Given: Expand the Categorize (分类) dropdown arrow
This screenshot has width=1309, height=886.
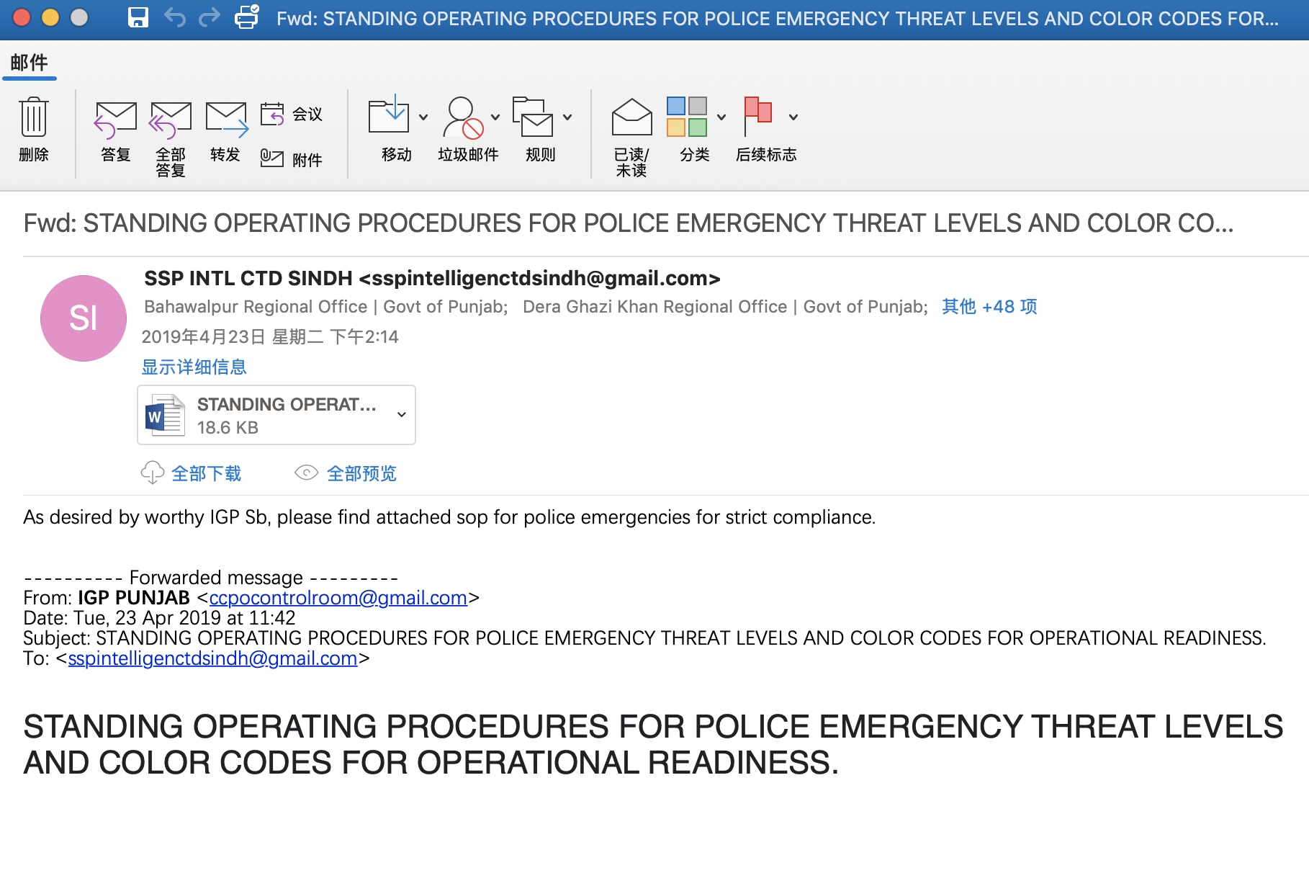Looking at the screenshot, I should coord(721,117).
